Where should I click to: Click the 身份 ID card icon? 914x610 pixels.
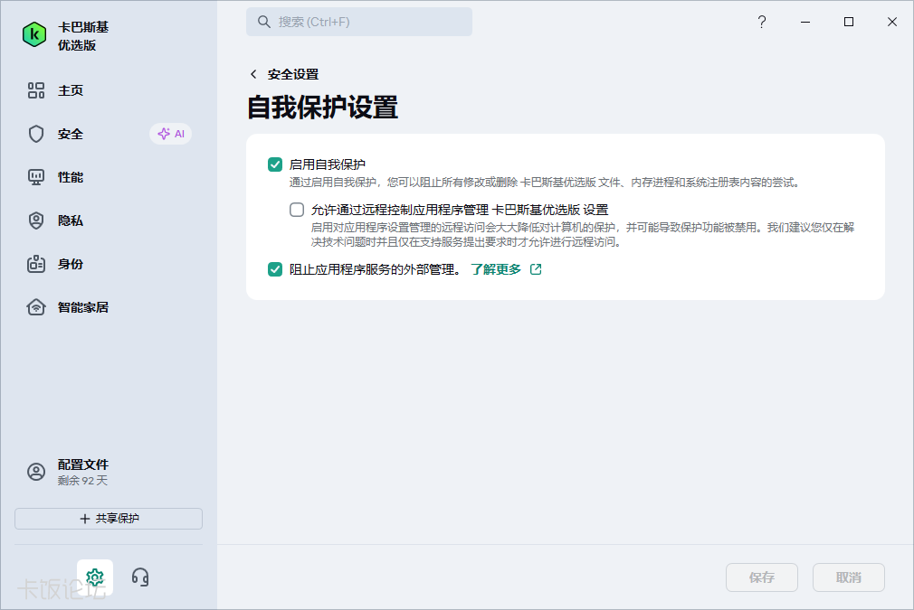(x=36, y=264)
